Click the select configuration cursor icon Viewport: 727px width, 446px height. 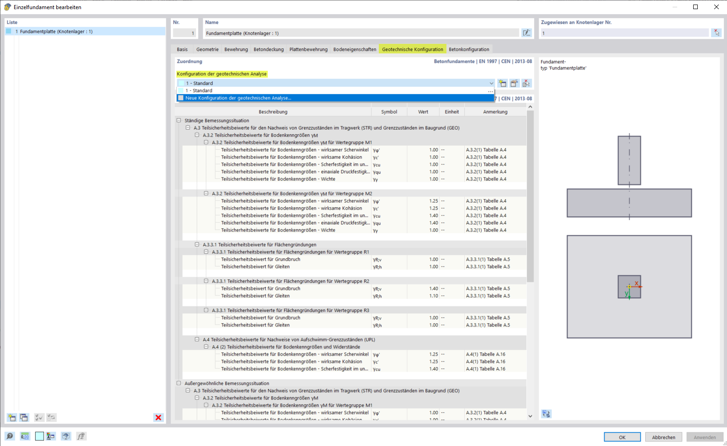(x=526, y=83)
